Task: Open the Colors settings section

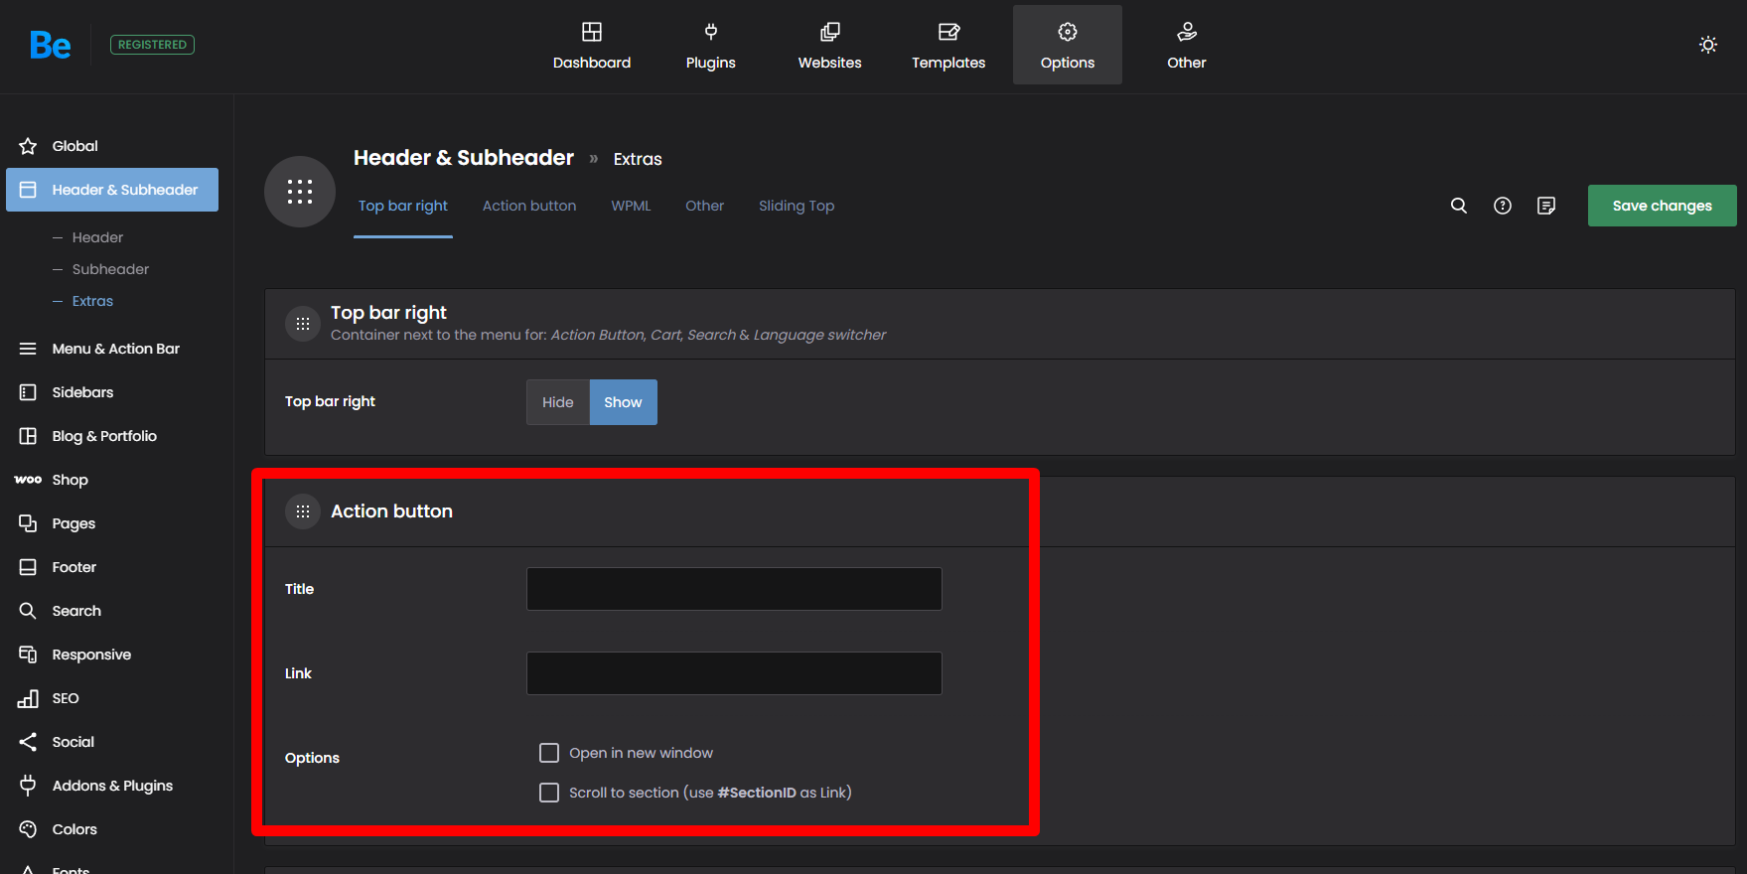Action: [x=74, y=829]
